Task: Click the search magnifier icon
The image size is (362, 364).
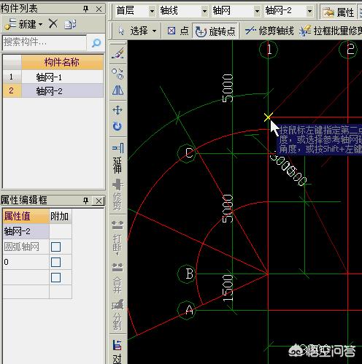Action: 96,43
